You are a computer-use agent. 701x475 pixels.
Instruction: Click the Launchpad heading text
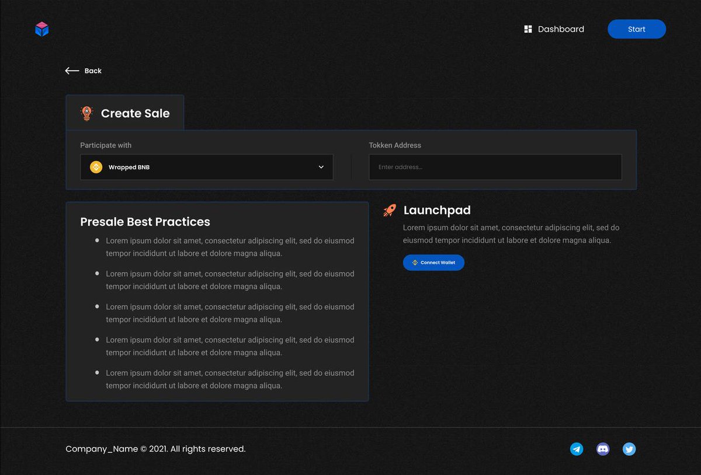(x=437, y=210)
